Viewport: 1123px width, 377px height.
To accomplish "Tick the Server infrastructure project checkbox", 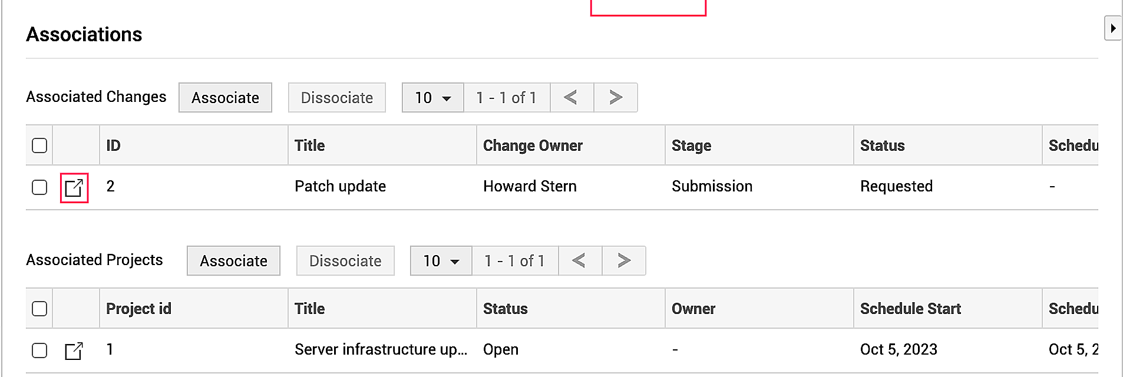I will (x=39, y=350).
